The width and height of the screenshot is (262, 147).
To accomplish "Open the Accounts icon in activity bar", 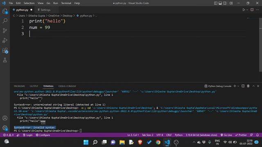I will (x=5, y=118).
